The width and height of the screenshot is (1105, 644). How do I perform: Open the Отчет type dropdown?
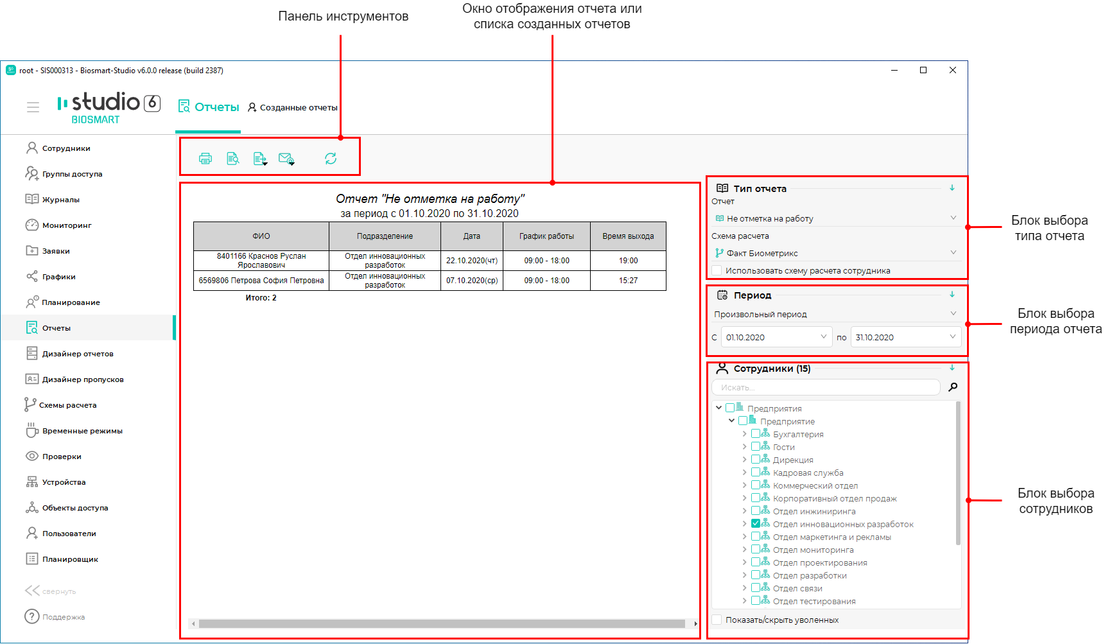pyautogui.click(x=836, y=218)
